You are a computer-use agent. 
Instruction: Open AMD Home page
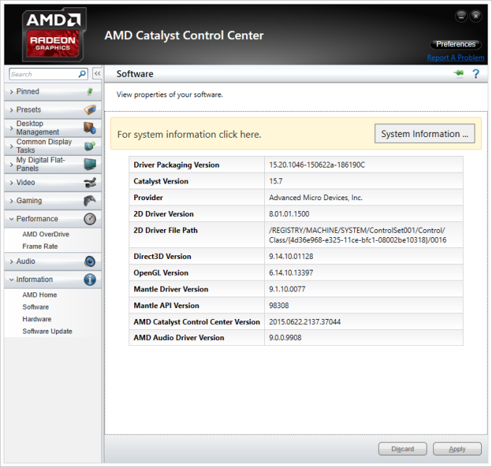39,295
